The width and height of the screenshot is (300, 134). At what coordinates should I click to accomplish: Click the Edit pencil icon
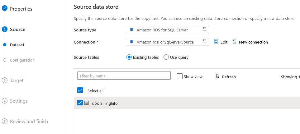[216, 42]
